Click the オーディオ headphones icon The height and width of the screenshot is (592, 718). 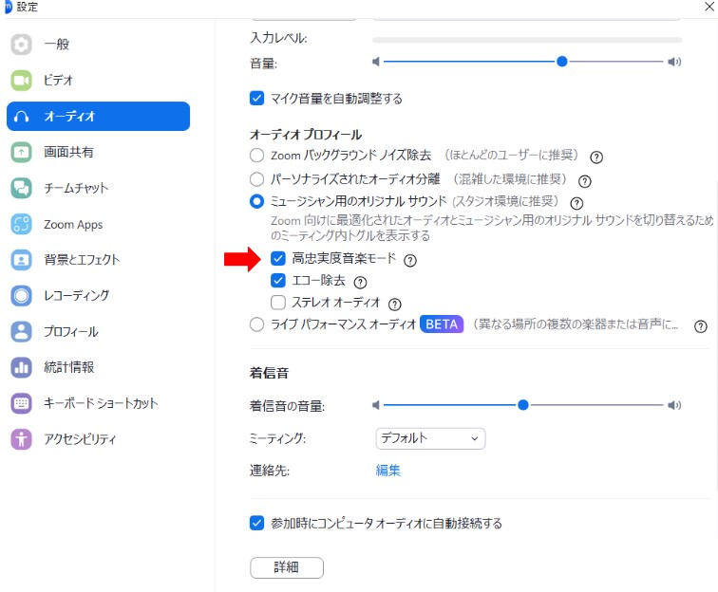pyautogui.click(x=21, y=116)
